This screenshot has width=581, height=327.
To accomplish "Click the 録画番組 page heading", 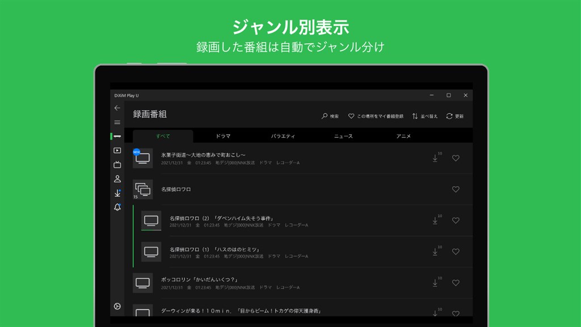I will (150, 114).
